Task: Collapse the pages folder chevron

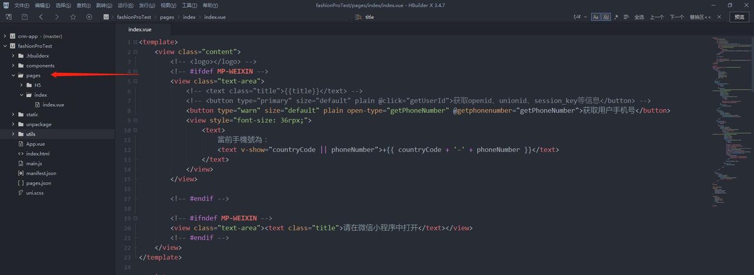Action: [x=13, y=75]
